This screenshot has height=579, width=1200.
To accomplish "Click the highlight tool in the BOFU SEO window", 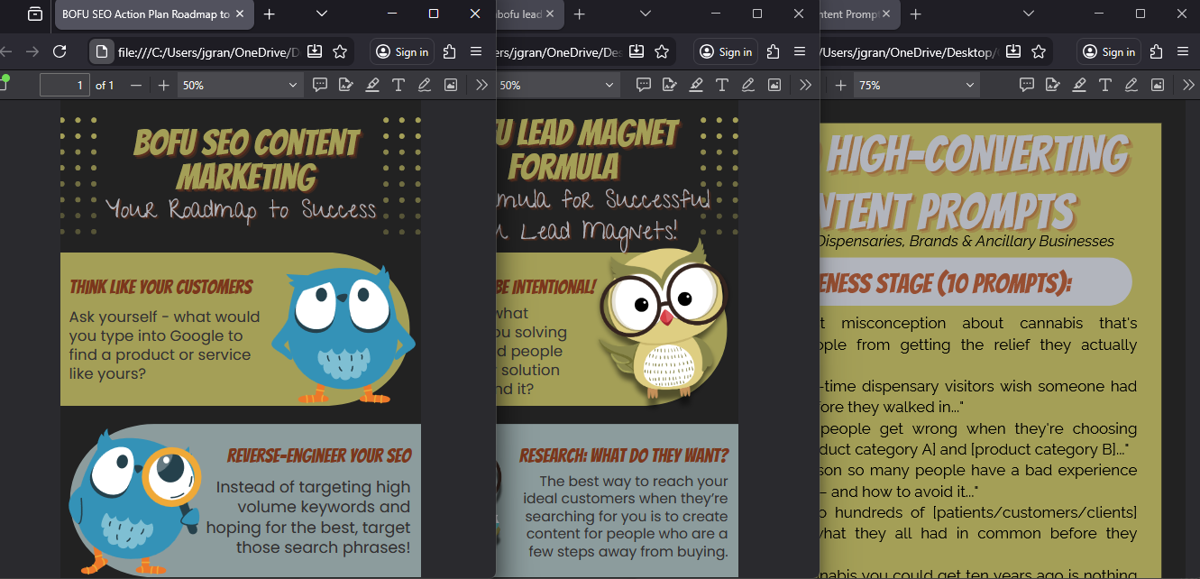I will (371, 85).
